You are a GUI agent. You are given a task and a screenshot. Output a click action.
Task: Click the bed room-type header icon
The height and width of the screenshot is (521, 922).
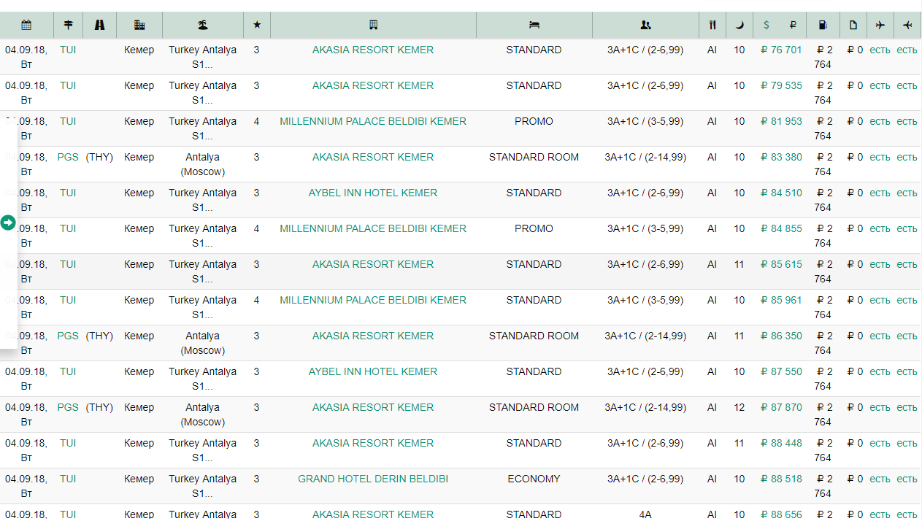[x=534, y=25]
